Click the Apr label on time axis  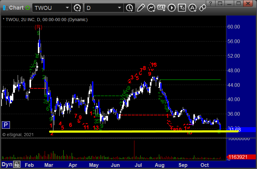pyautogui.click(x=73, y=165)
